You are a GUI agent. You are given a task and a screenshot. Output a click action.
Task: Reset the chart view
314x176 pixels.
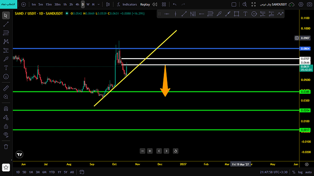coord(175,151)
